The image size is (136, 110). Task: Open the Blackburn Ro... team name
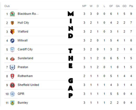click(28, 14)
